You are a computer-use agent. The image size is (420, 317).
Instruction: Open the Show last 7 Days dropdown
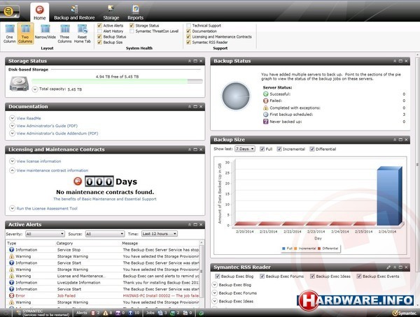[x=245, y=149]
